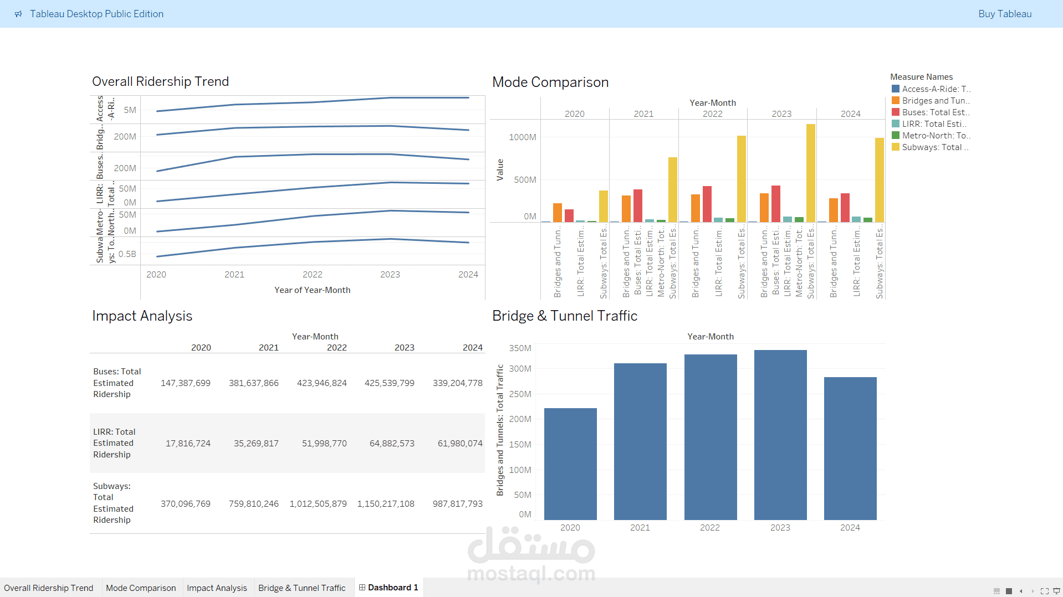Select the 2023 bar in Bridge & Tunnel Traffic
This screenshot has height=597, width=1063.
click(x=780, y=435)
